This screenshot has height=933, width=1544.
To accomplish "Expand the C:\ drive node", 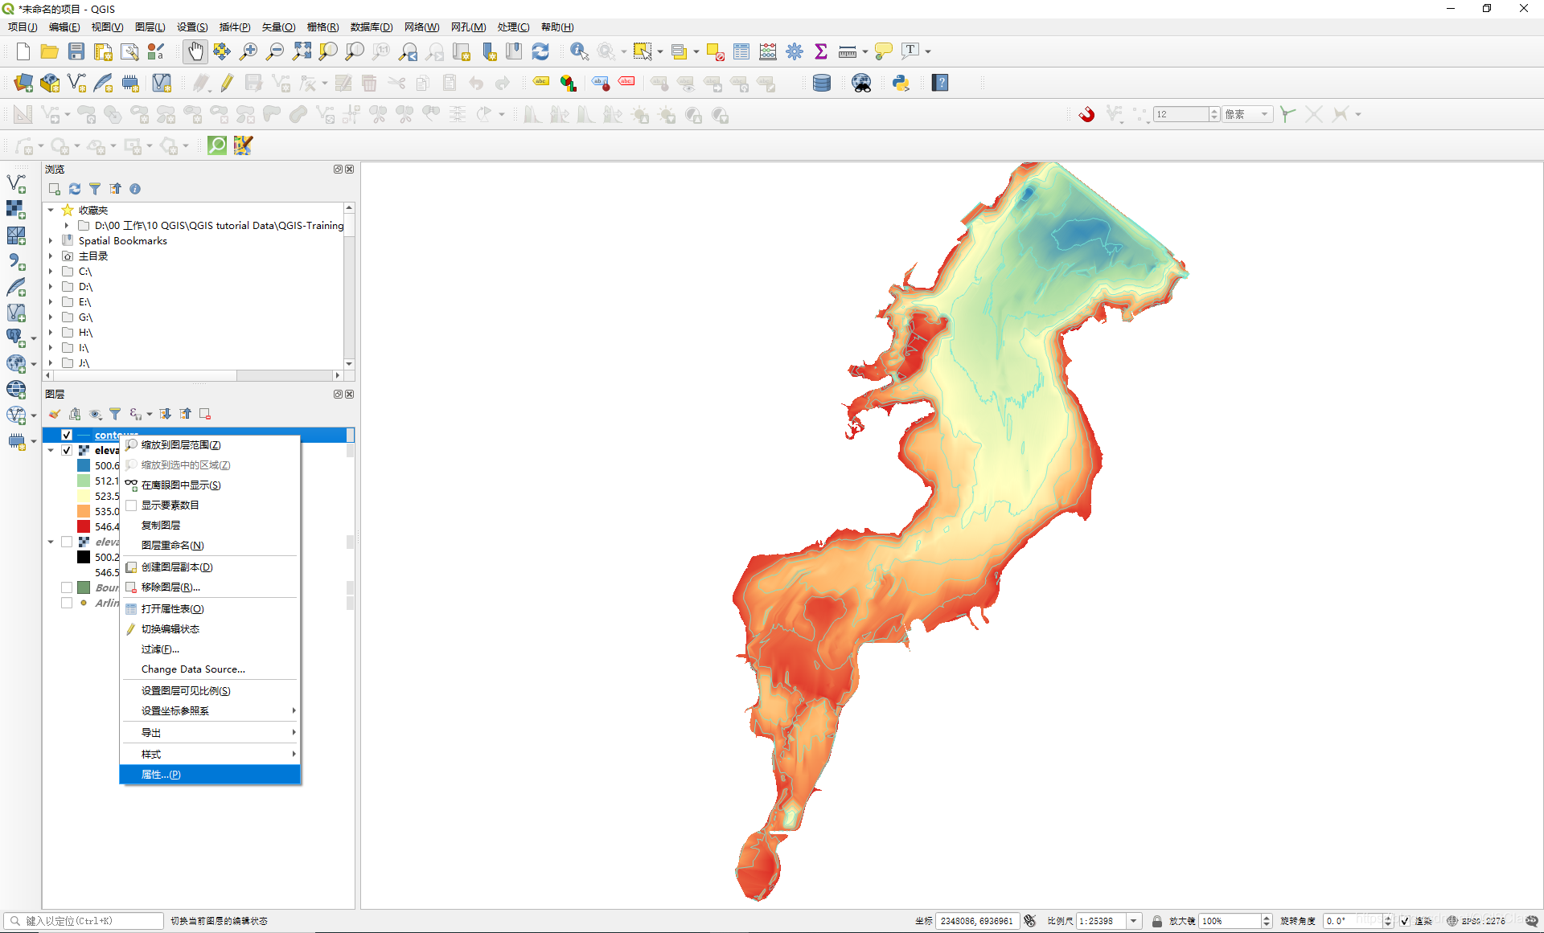I will point(51,272).
